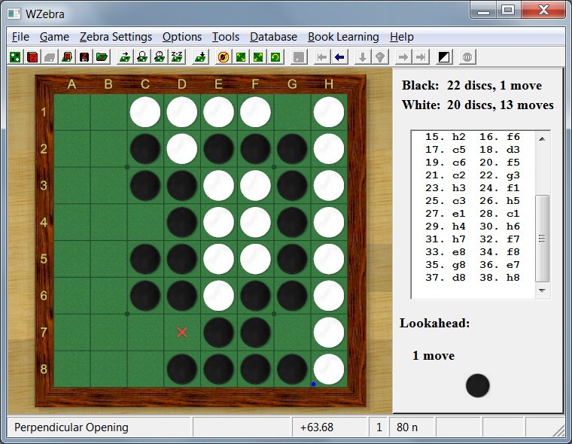The width and height of the screenshot is (572, 444).
Task: Click the light bulb hint icon
Action: (x=380, y=57)
